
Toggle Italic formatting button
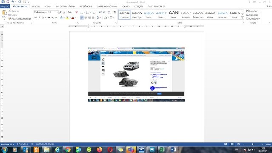(39, 17)
